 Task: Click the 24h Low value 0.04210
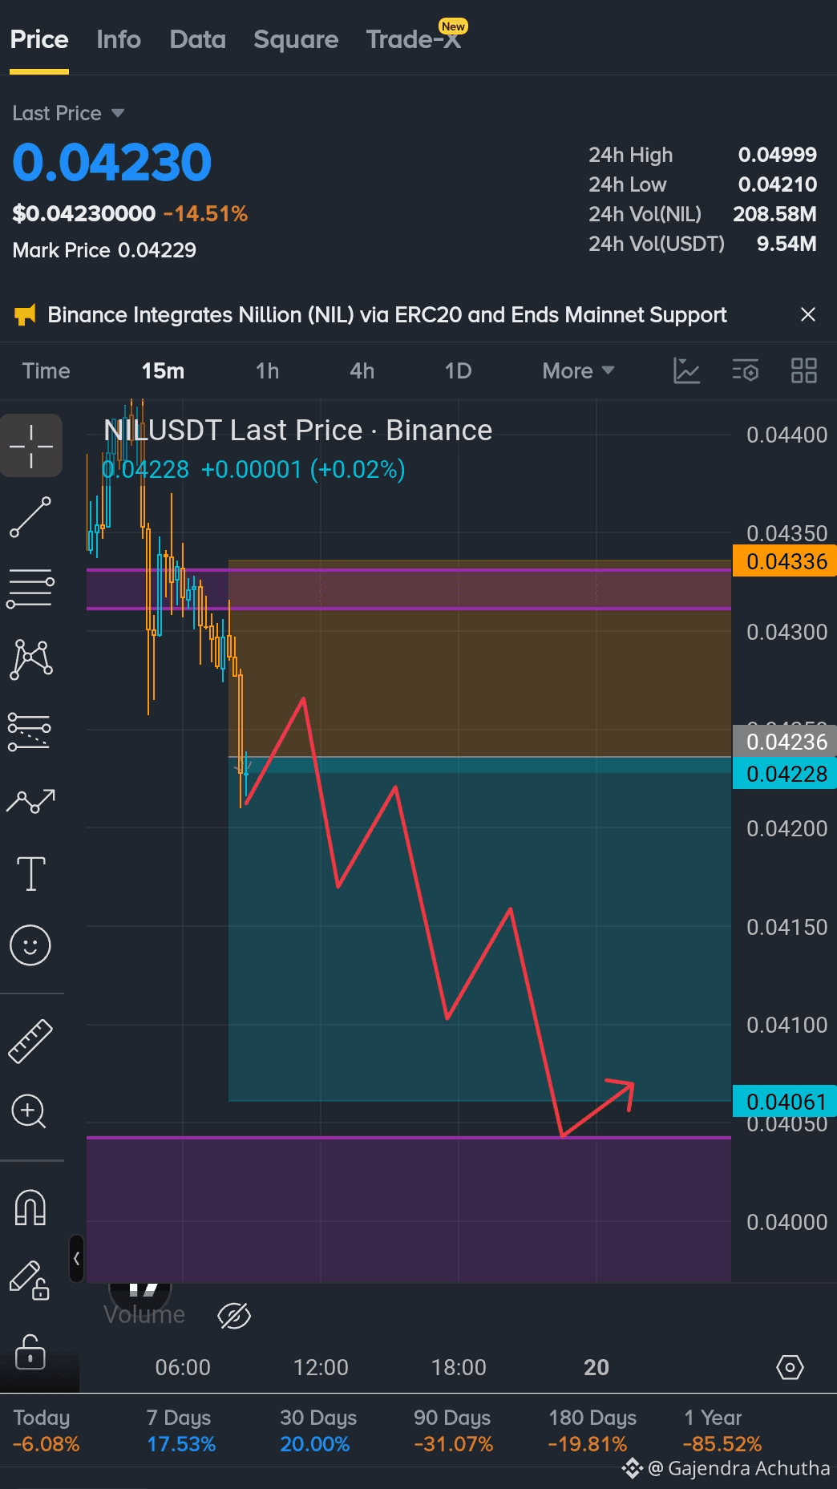coord(777,184)
